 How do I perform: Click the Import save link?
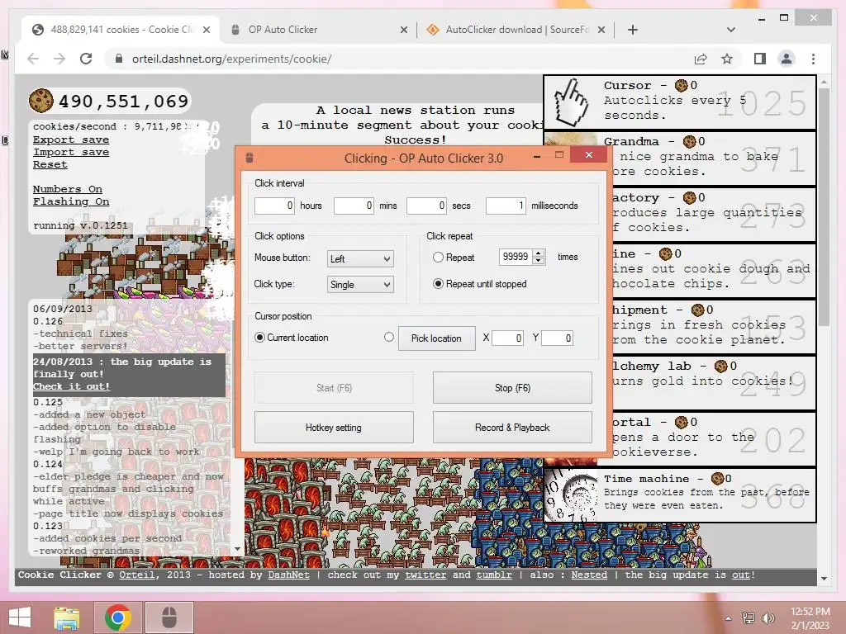pos(71,152)
